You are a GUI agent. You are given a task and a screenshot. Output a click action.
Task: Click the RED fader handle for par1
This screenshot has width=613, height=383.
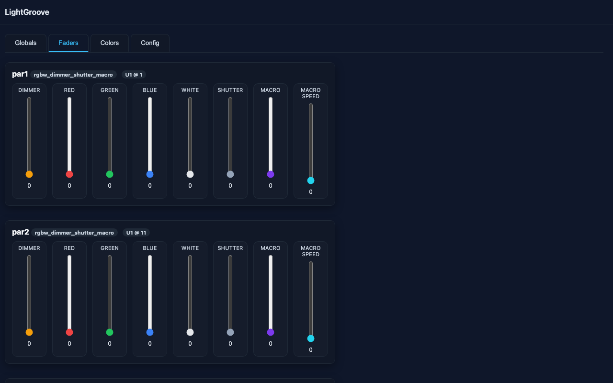[x=69, y=174]
